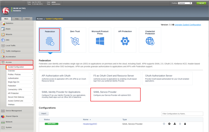This screenshot has width=209, height=132.
Task: Select Zero Trust shield icon
Action: click(x=75, y=41)
